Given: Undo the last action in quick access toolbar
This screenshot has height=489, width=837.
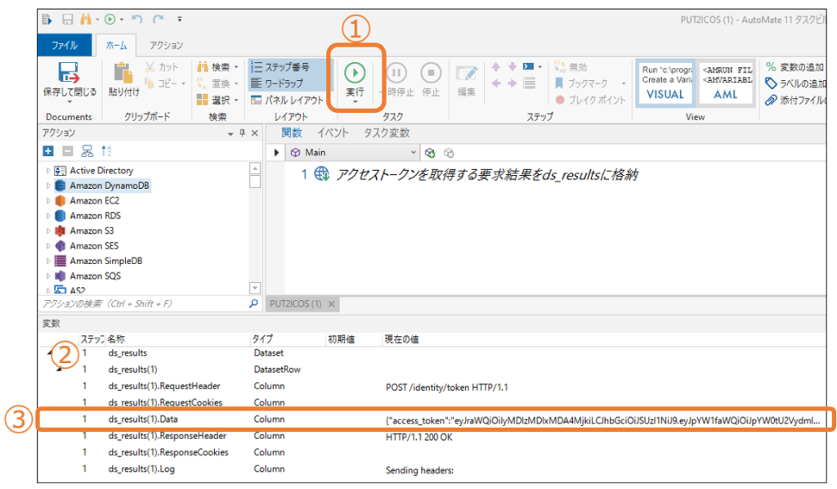Looking at the screenshot, I should [137, 20].
